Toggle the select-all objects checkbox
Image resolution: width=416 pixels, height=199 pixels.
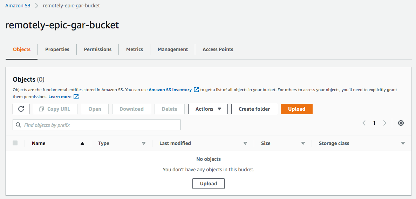click(x=15, y=143)
